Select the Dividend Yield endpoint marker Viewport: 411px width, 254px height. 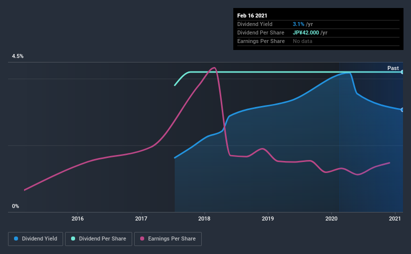click(x=402, y=109)
